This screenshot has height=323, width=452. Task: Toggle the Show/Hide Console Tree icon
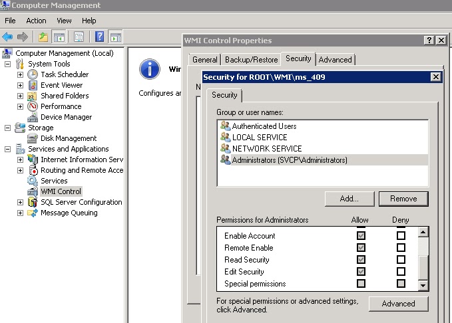[x=59, y=37]
